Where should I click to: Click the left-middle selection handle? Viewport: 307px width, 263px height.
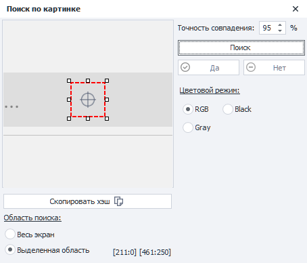click(69, 100)
